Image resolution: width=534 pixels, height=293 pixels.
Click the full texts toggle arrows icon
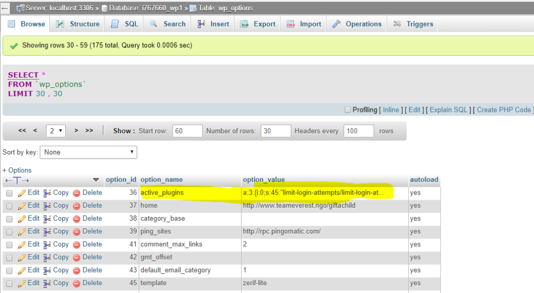pos(17,180)
